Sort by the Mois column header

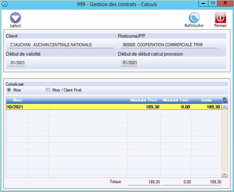[x=17, y=100]
